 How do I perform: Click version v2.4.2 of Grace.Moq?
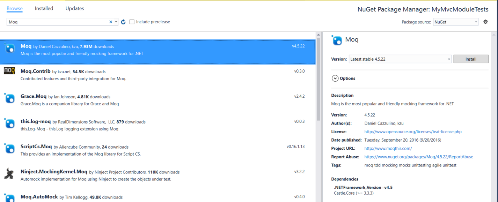[299, 96]
